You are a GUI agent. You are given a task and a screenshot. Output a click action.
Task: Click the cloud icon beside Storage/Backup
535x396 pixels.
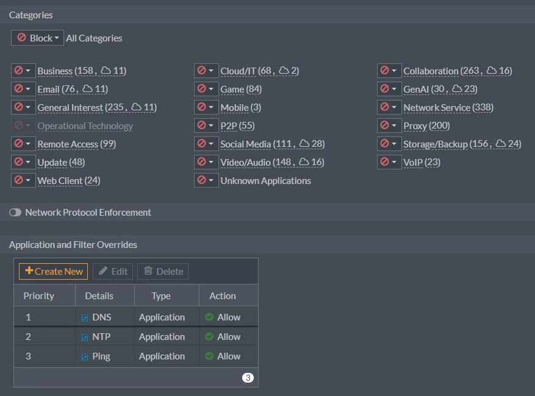501,143
